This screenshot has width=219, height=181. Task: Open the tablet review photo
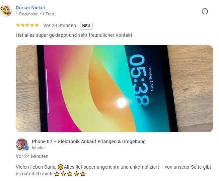(114, 89)
